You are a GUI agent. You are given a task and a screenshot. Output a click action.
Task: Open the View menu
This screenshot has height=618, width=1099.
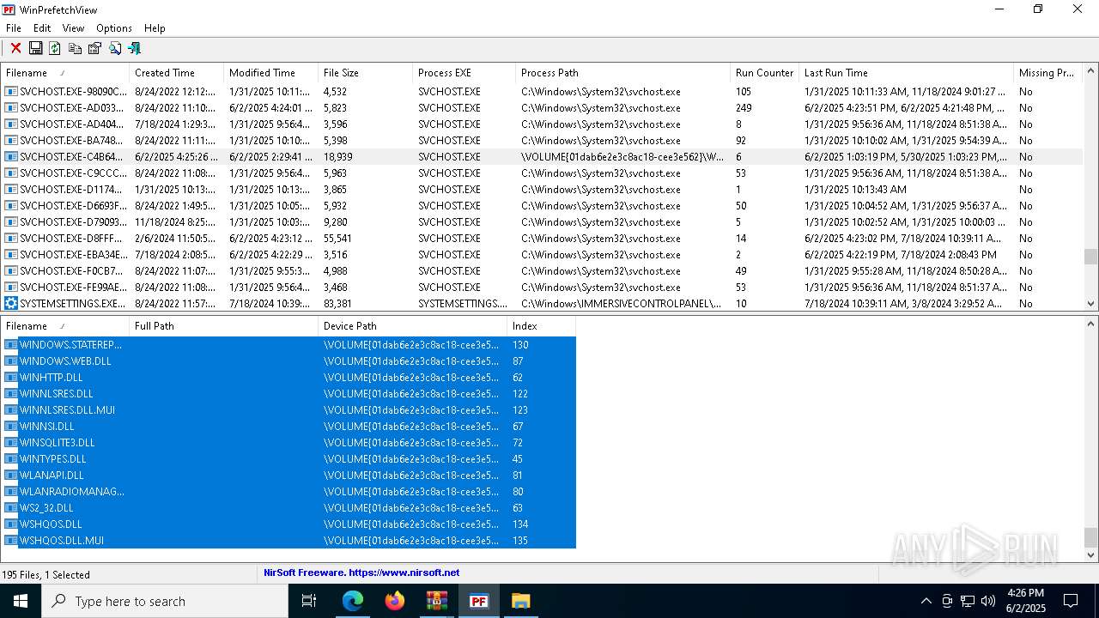coord(73,28)
